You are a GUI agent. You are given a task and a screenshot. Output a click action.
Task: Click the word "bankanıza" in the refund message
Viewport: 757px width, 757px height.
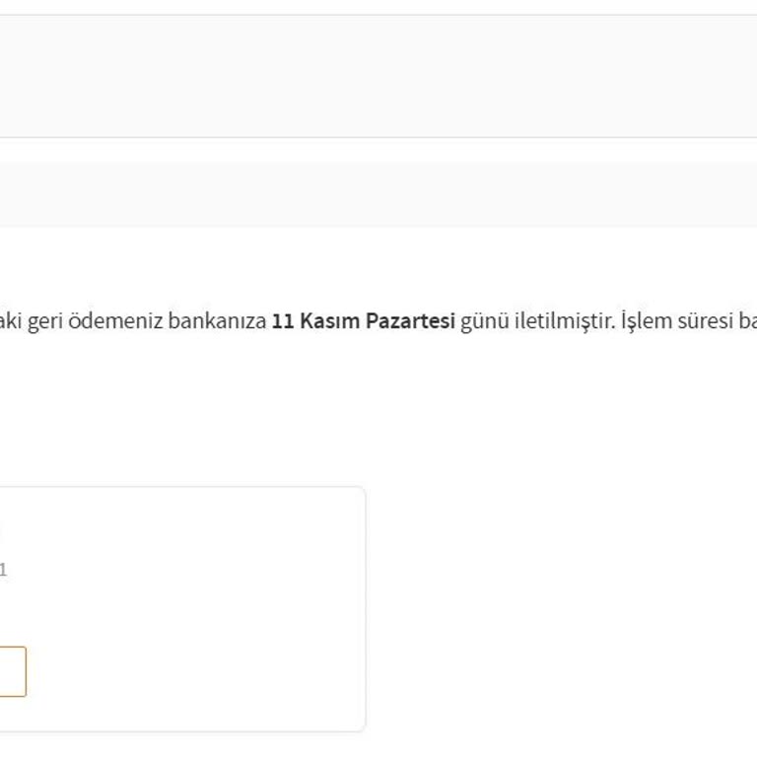click(217, 322)
